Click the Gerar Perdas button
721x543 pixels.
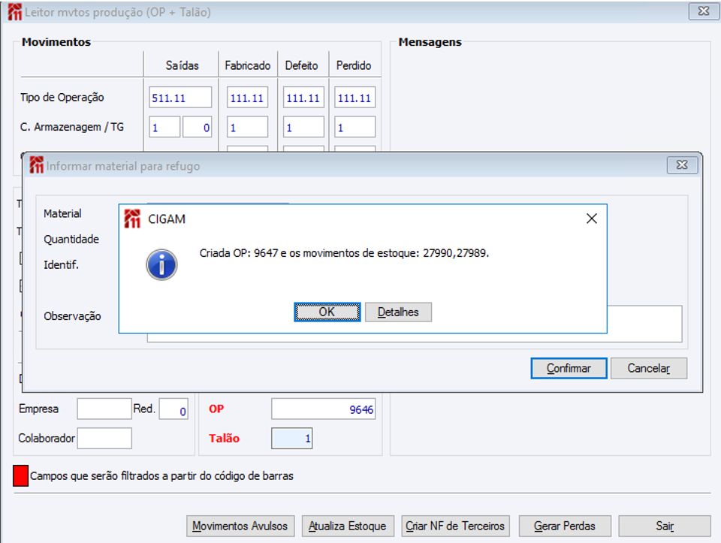click(565, 526)
